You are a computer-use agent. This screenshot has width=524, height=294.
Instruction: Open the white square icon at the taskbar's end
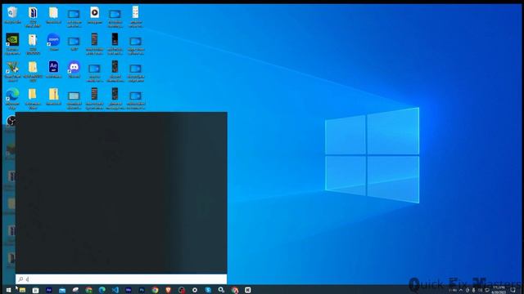[248, 290]
